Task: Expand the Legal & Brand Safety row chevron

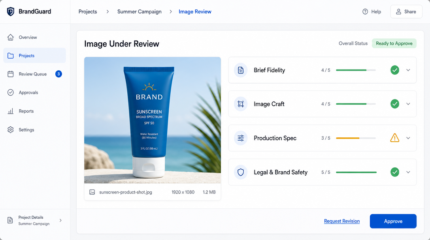Action: coord(408,172)
